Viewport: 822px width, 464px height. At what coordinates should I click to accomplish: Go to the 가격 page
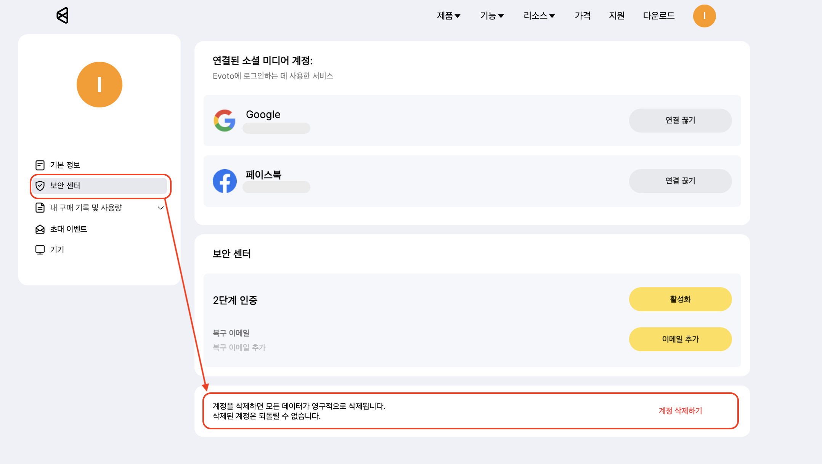click(583, 16)
